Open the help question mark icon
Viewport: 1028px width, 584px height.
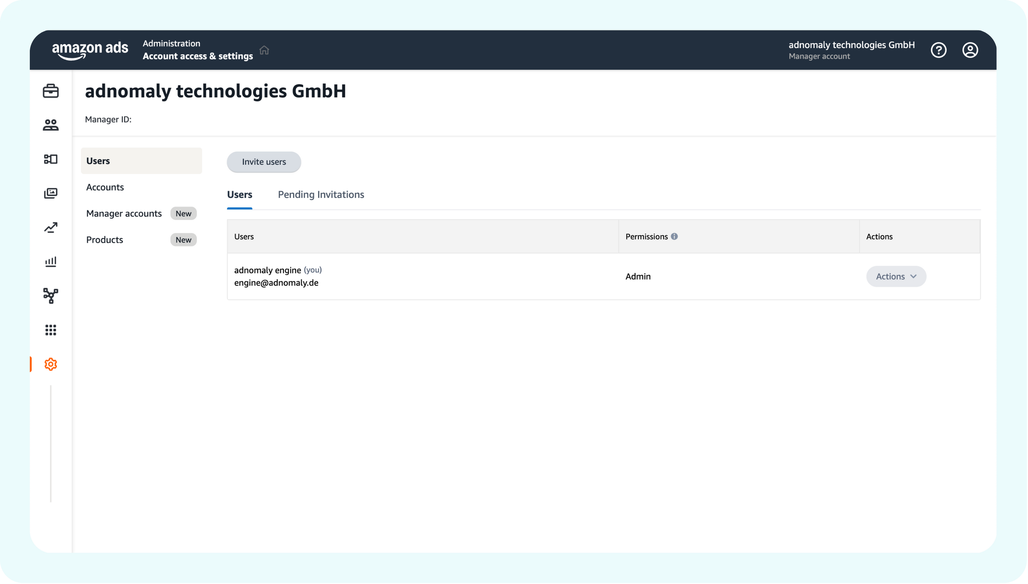[x=938, y=50]
